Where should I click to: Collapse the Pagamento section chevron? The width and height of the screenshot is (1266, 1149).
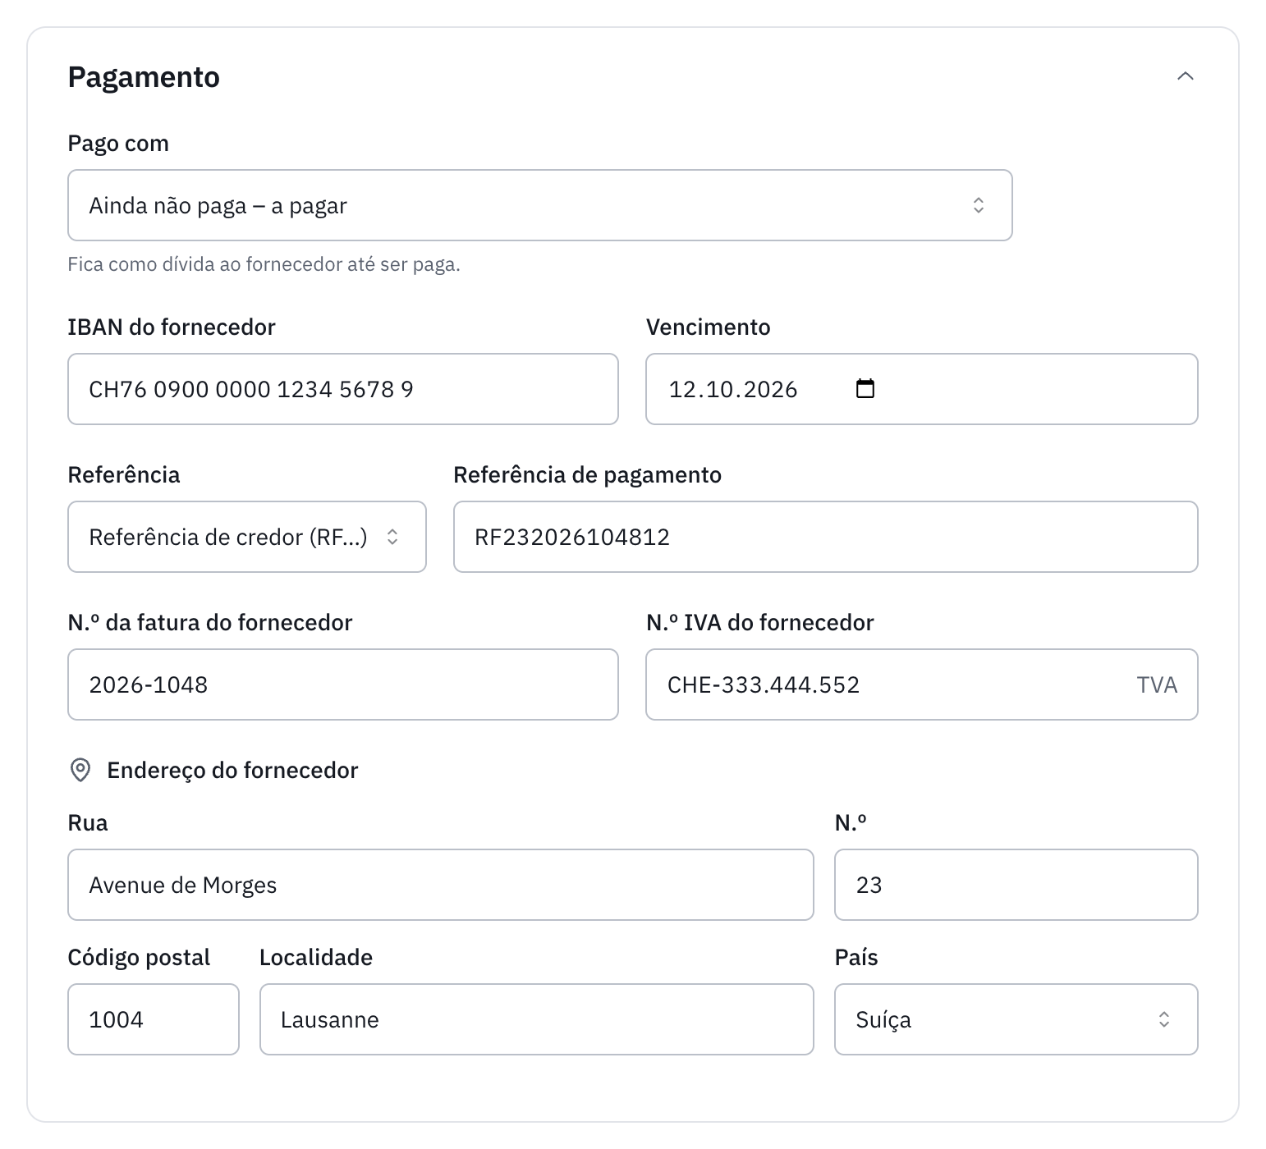click(x=1185, y=76)
